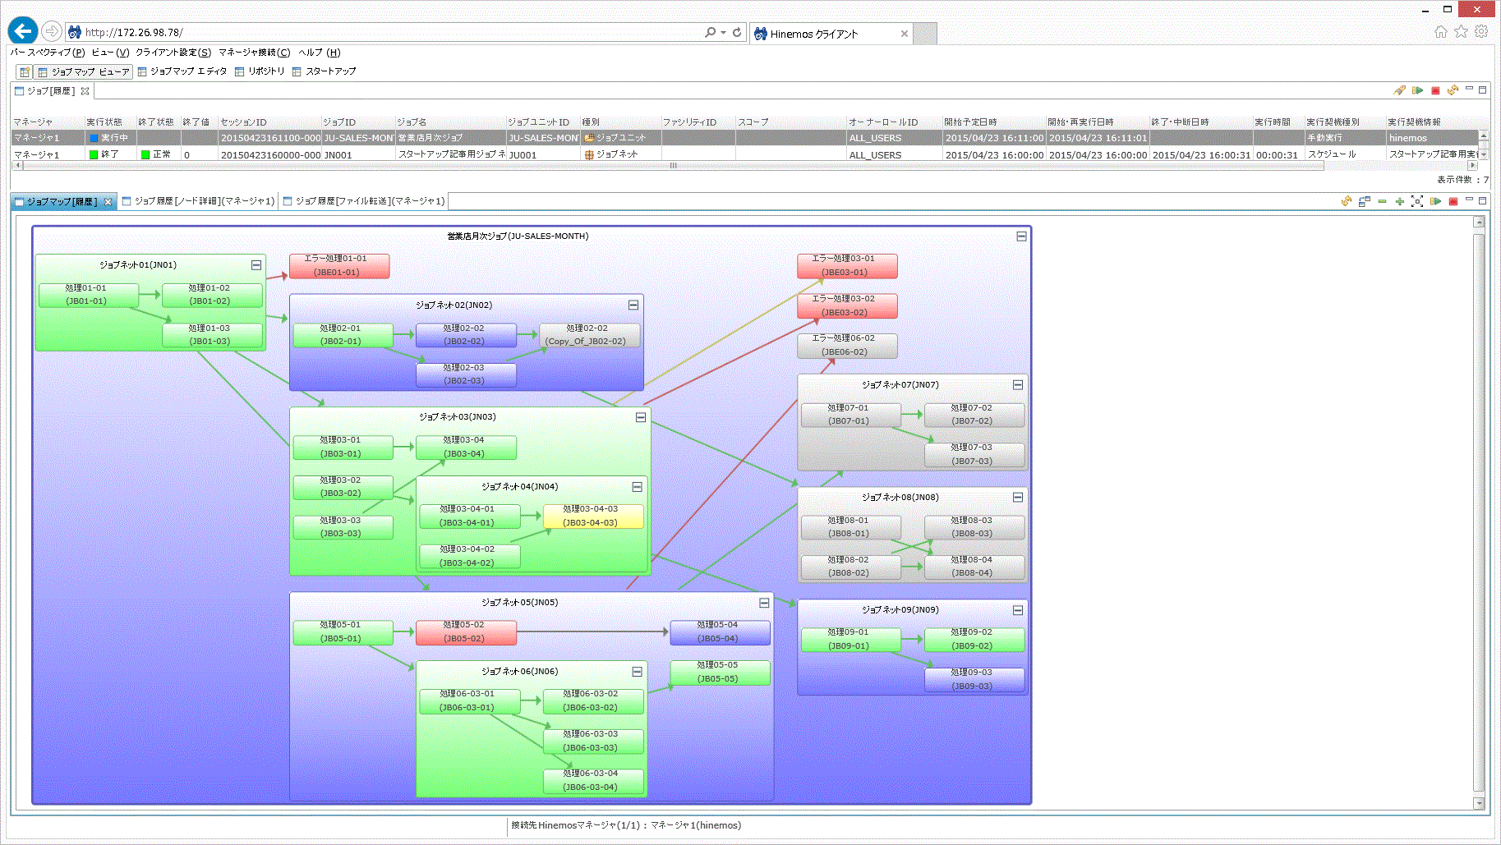Open the スタートアップ perspective

click(x=325, y=71)
